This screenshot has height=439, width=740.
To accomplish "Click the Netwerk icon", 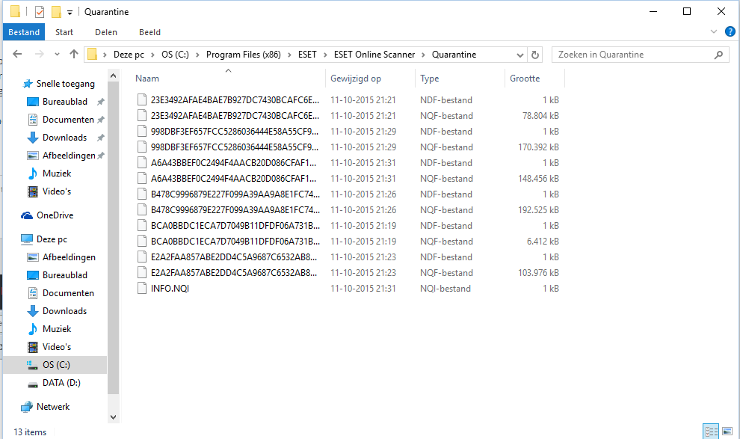I will click(27, 407).
